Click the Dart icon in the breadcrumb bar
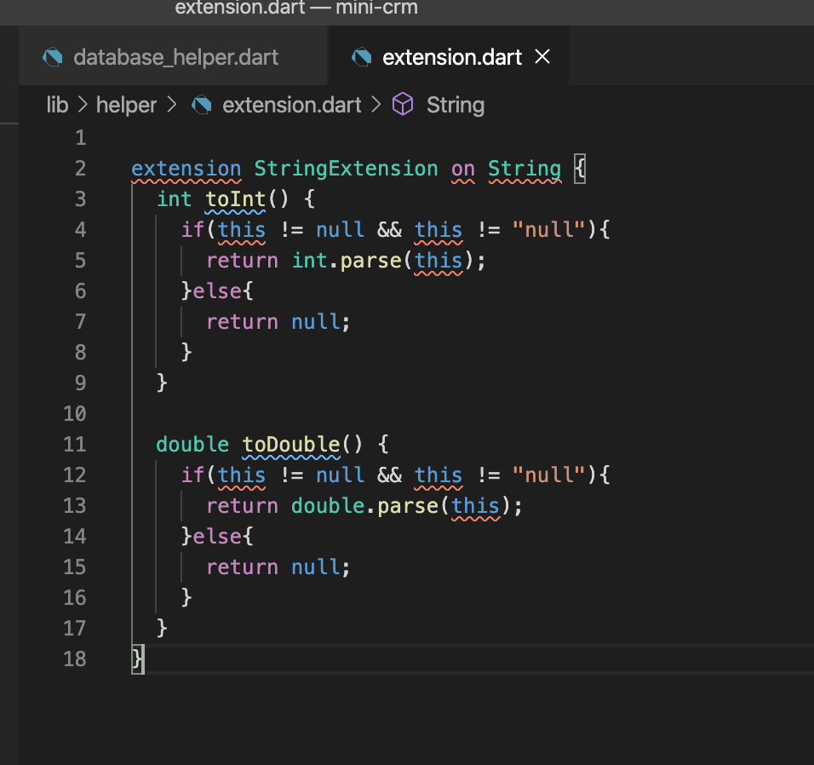Image resolution: width=814 pixels, height=765 pixels. click(x=201, y=105)
